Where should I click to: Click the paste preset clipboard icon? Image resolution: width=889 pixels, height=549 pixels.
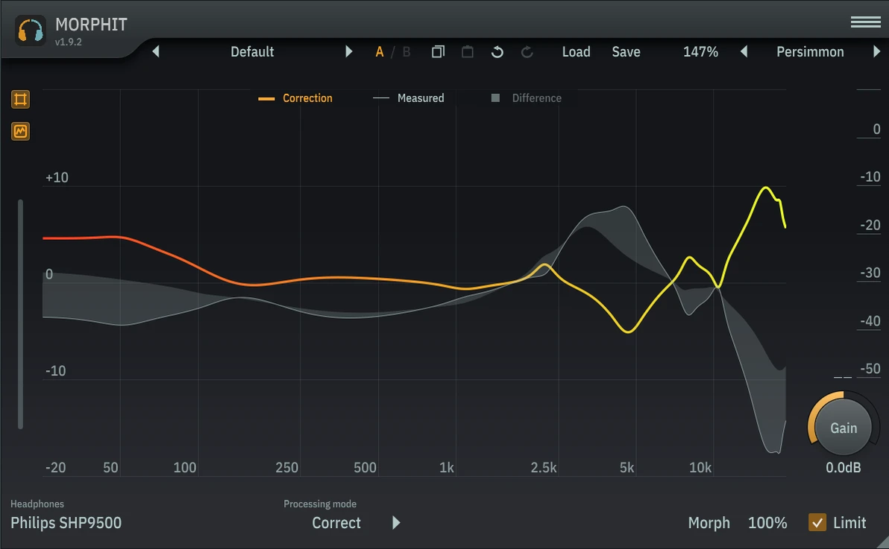[468, 52]
